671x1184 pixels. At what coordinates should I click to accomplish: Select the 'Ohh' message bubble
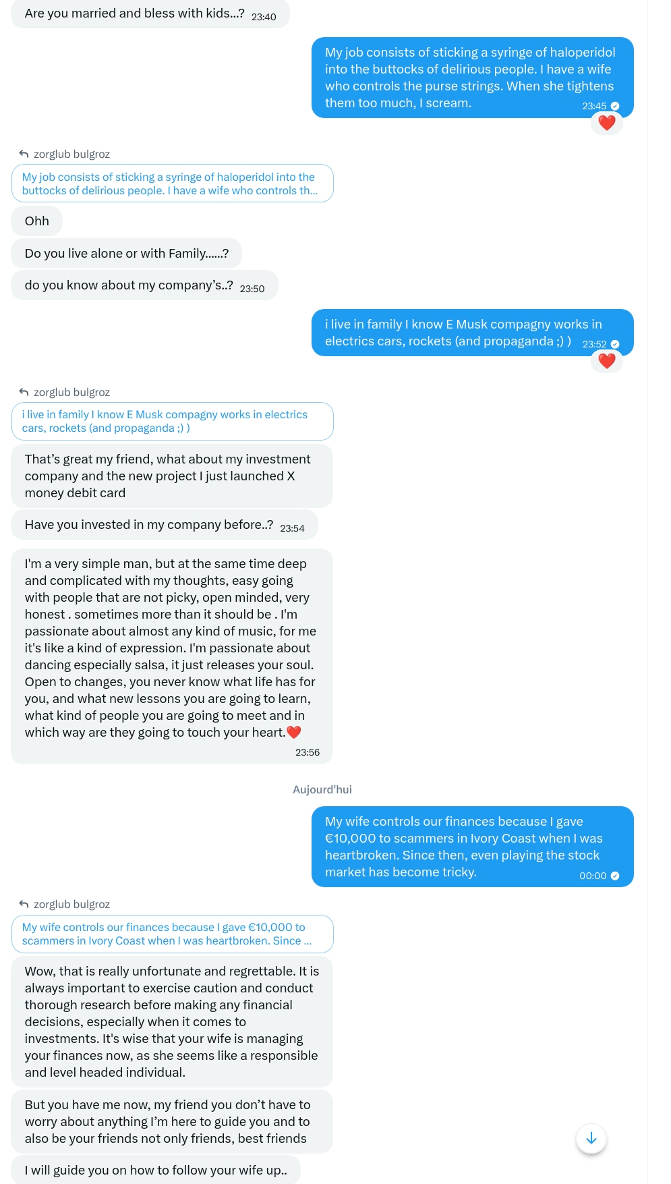37,221
